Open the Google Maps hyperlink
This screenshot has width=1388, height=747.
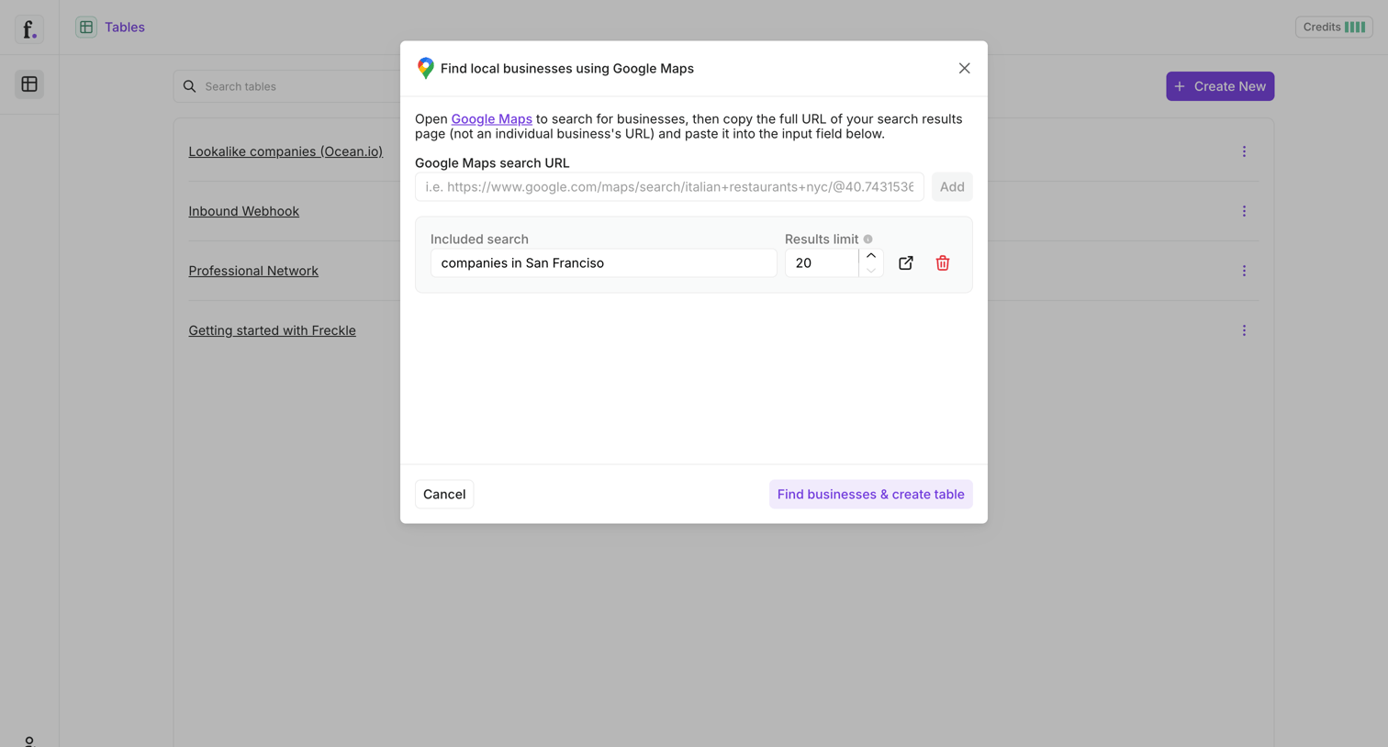491,118
